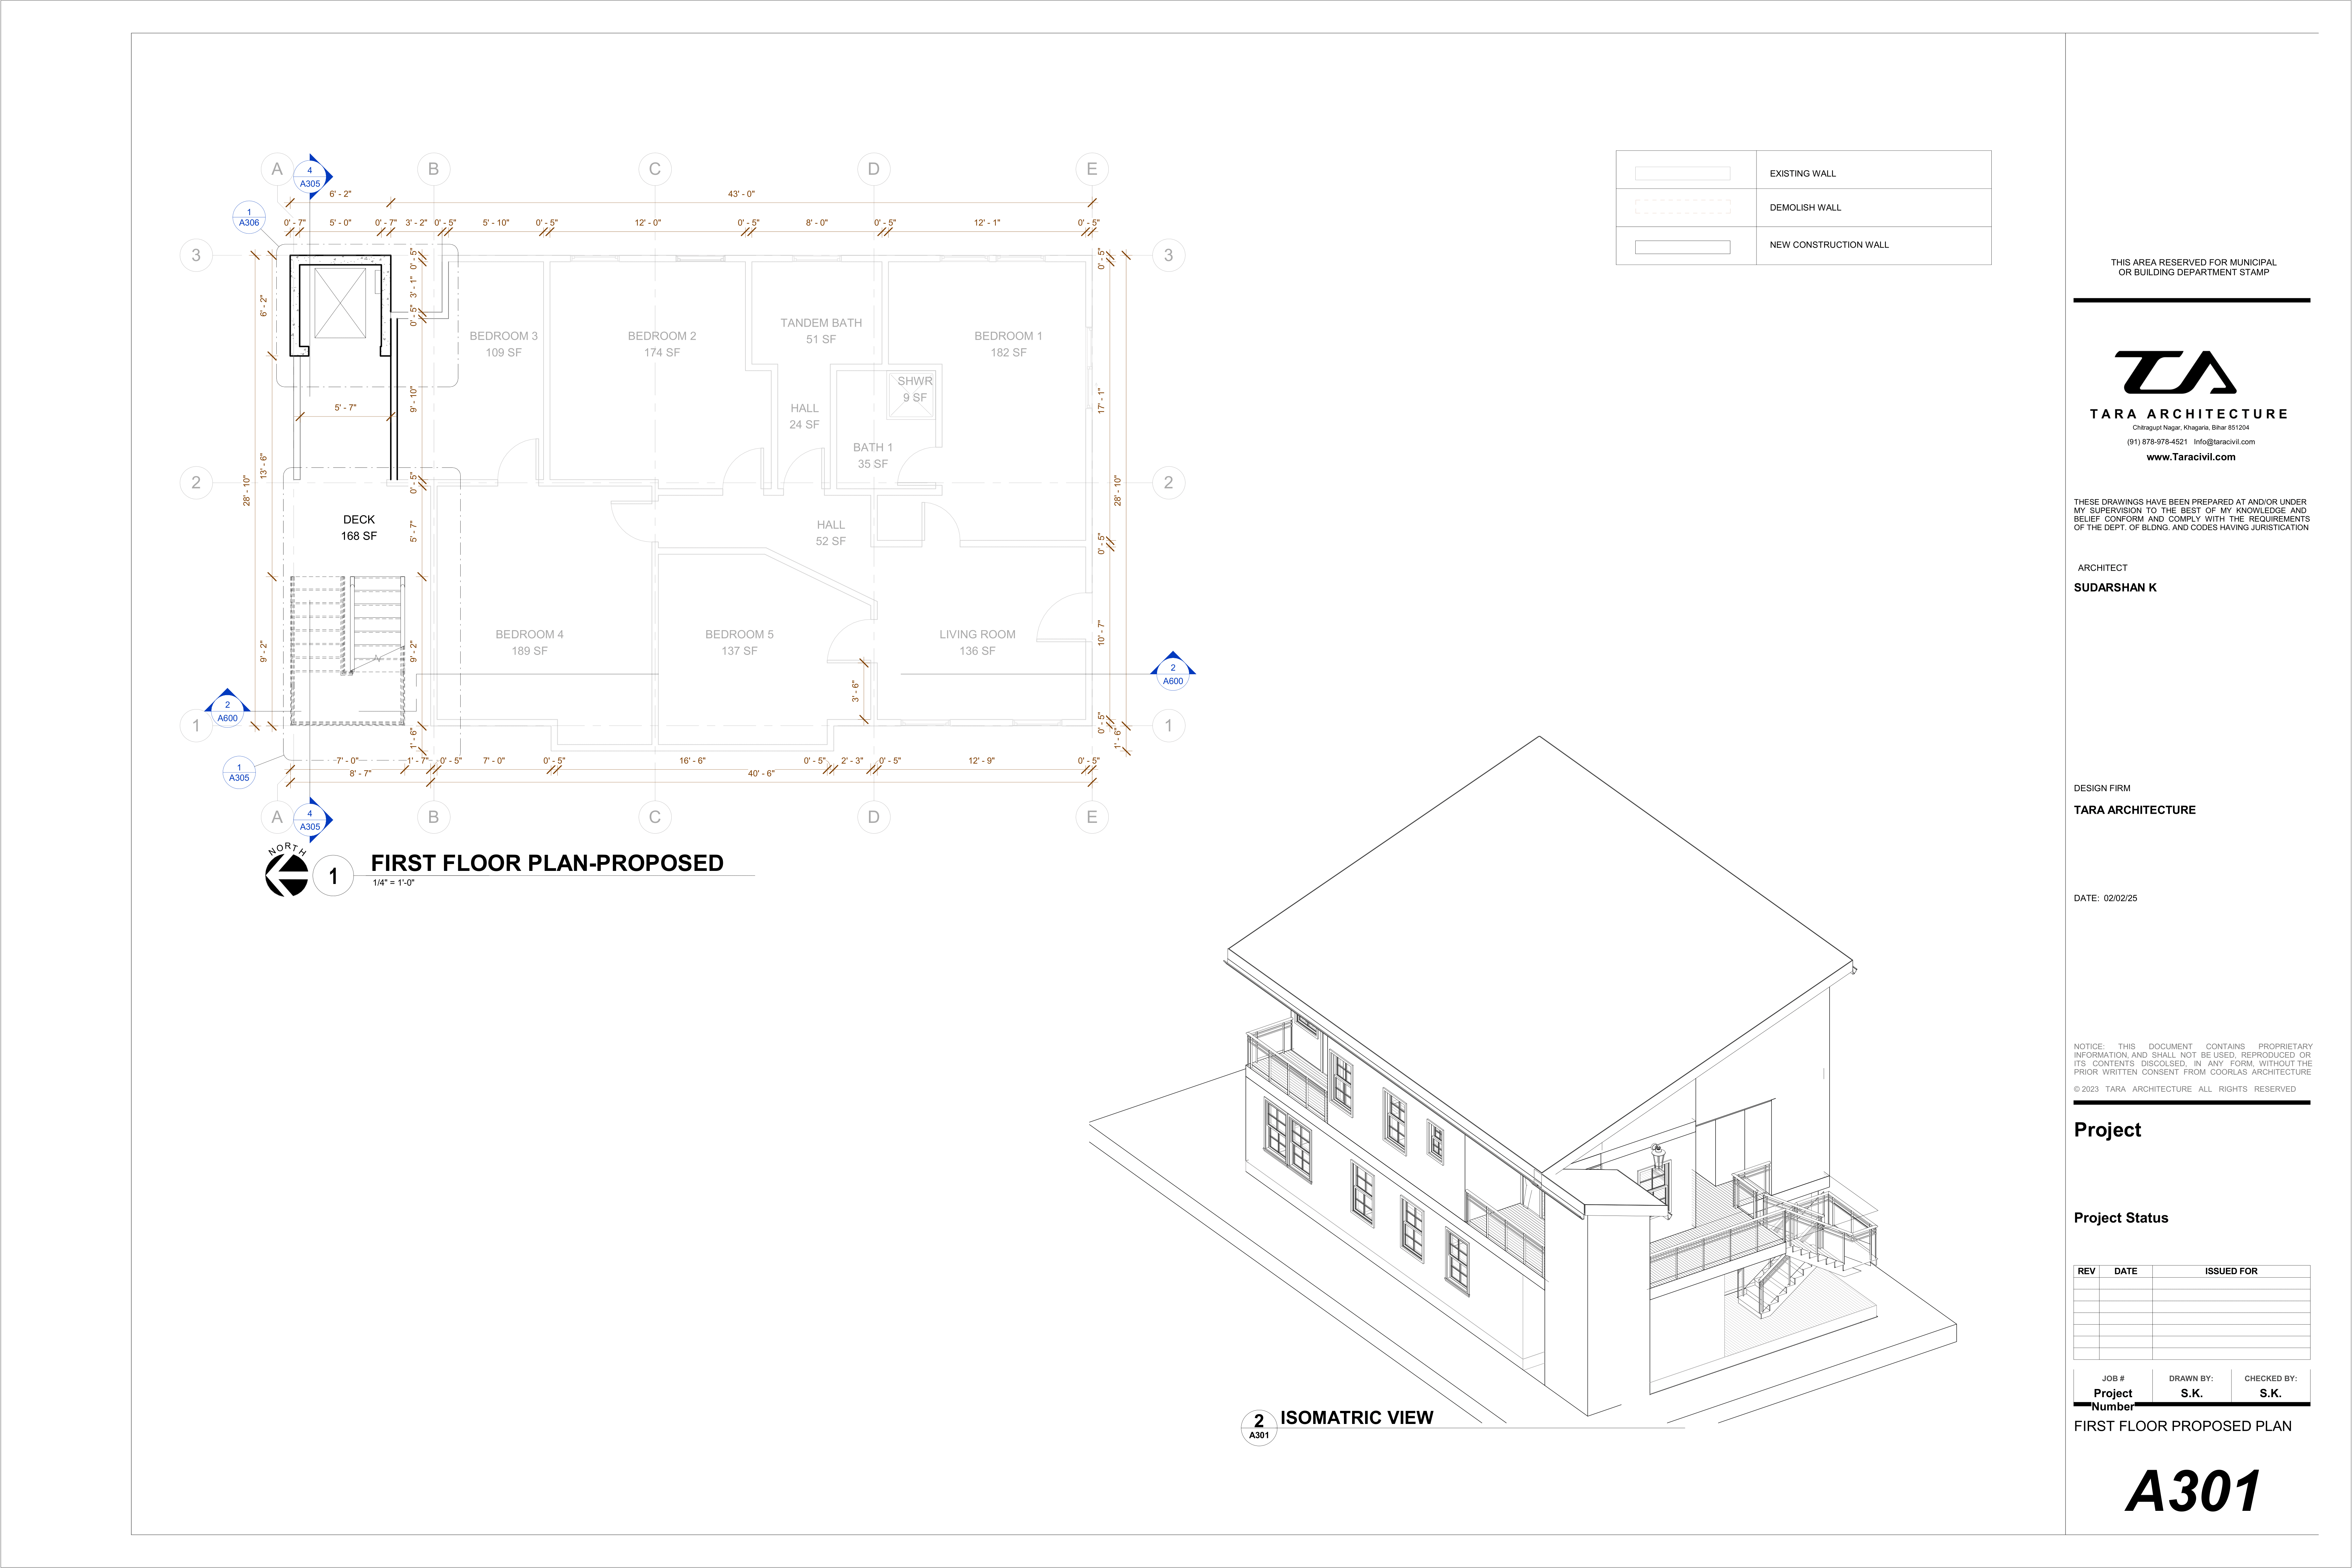
Task: Click grid bubble 3 left of the plan
Action: coord(196,255)
